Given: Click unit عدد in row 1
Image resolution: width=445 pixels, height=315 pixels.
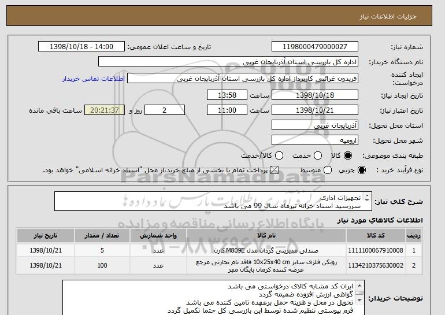Looking at the screenshot, I should click(158, 251).
